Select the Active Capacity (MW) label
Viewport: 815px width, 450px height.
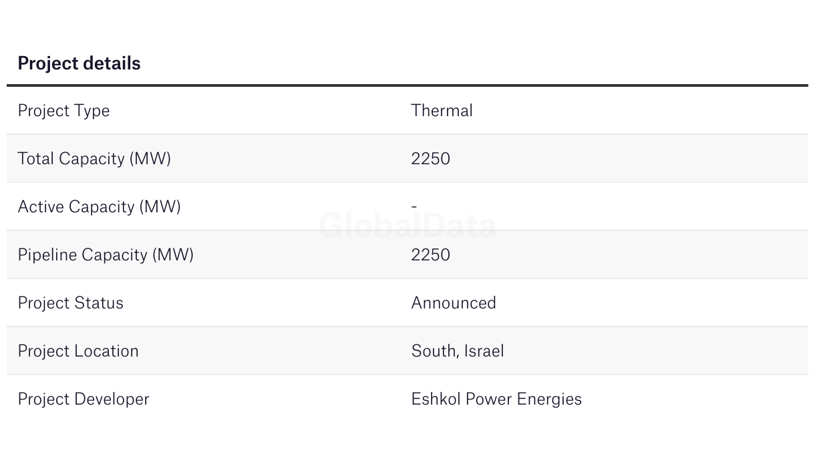tap(99, 207)
